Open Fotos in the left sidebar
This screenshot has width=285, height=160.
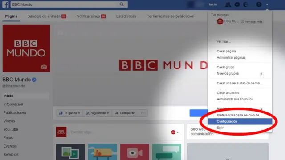click(8, 138)
